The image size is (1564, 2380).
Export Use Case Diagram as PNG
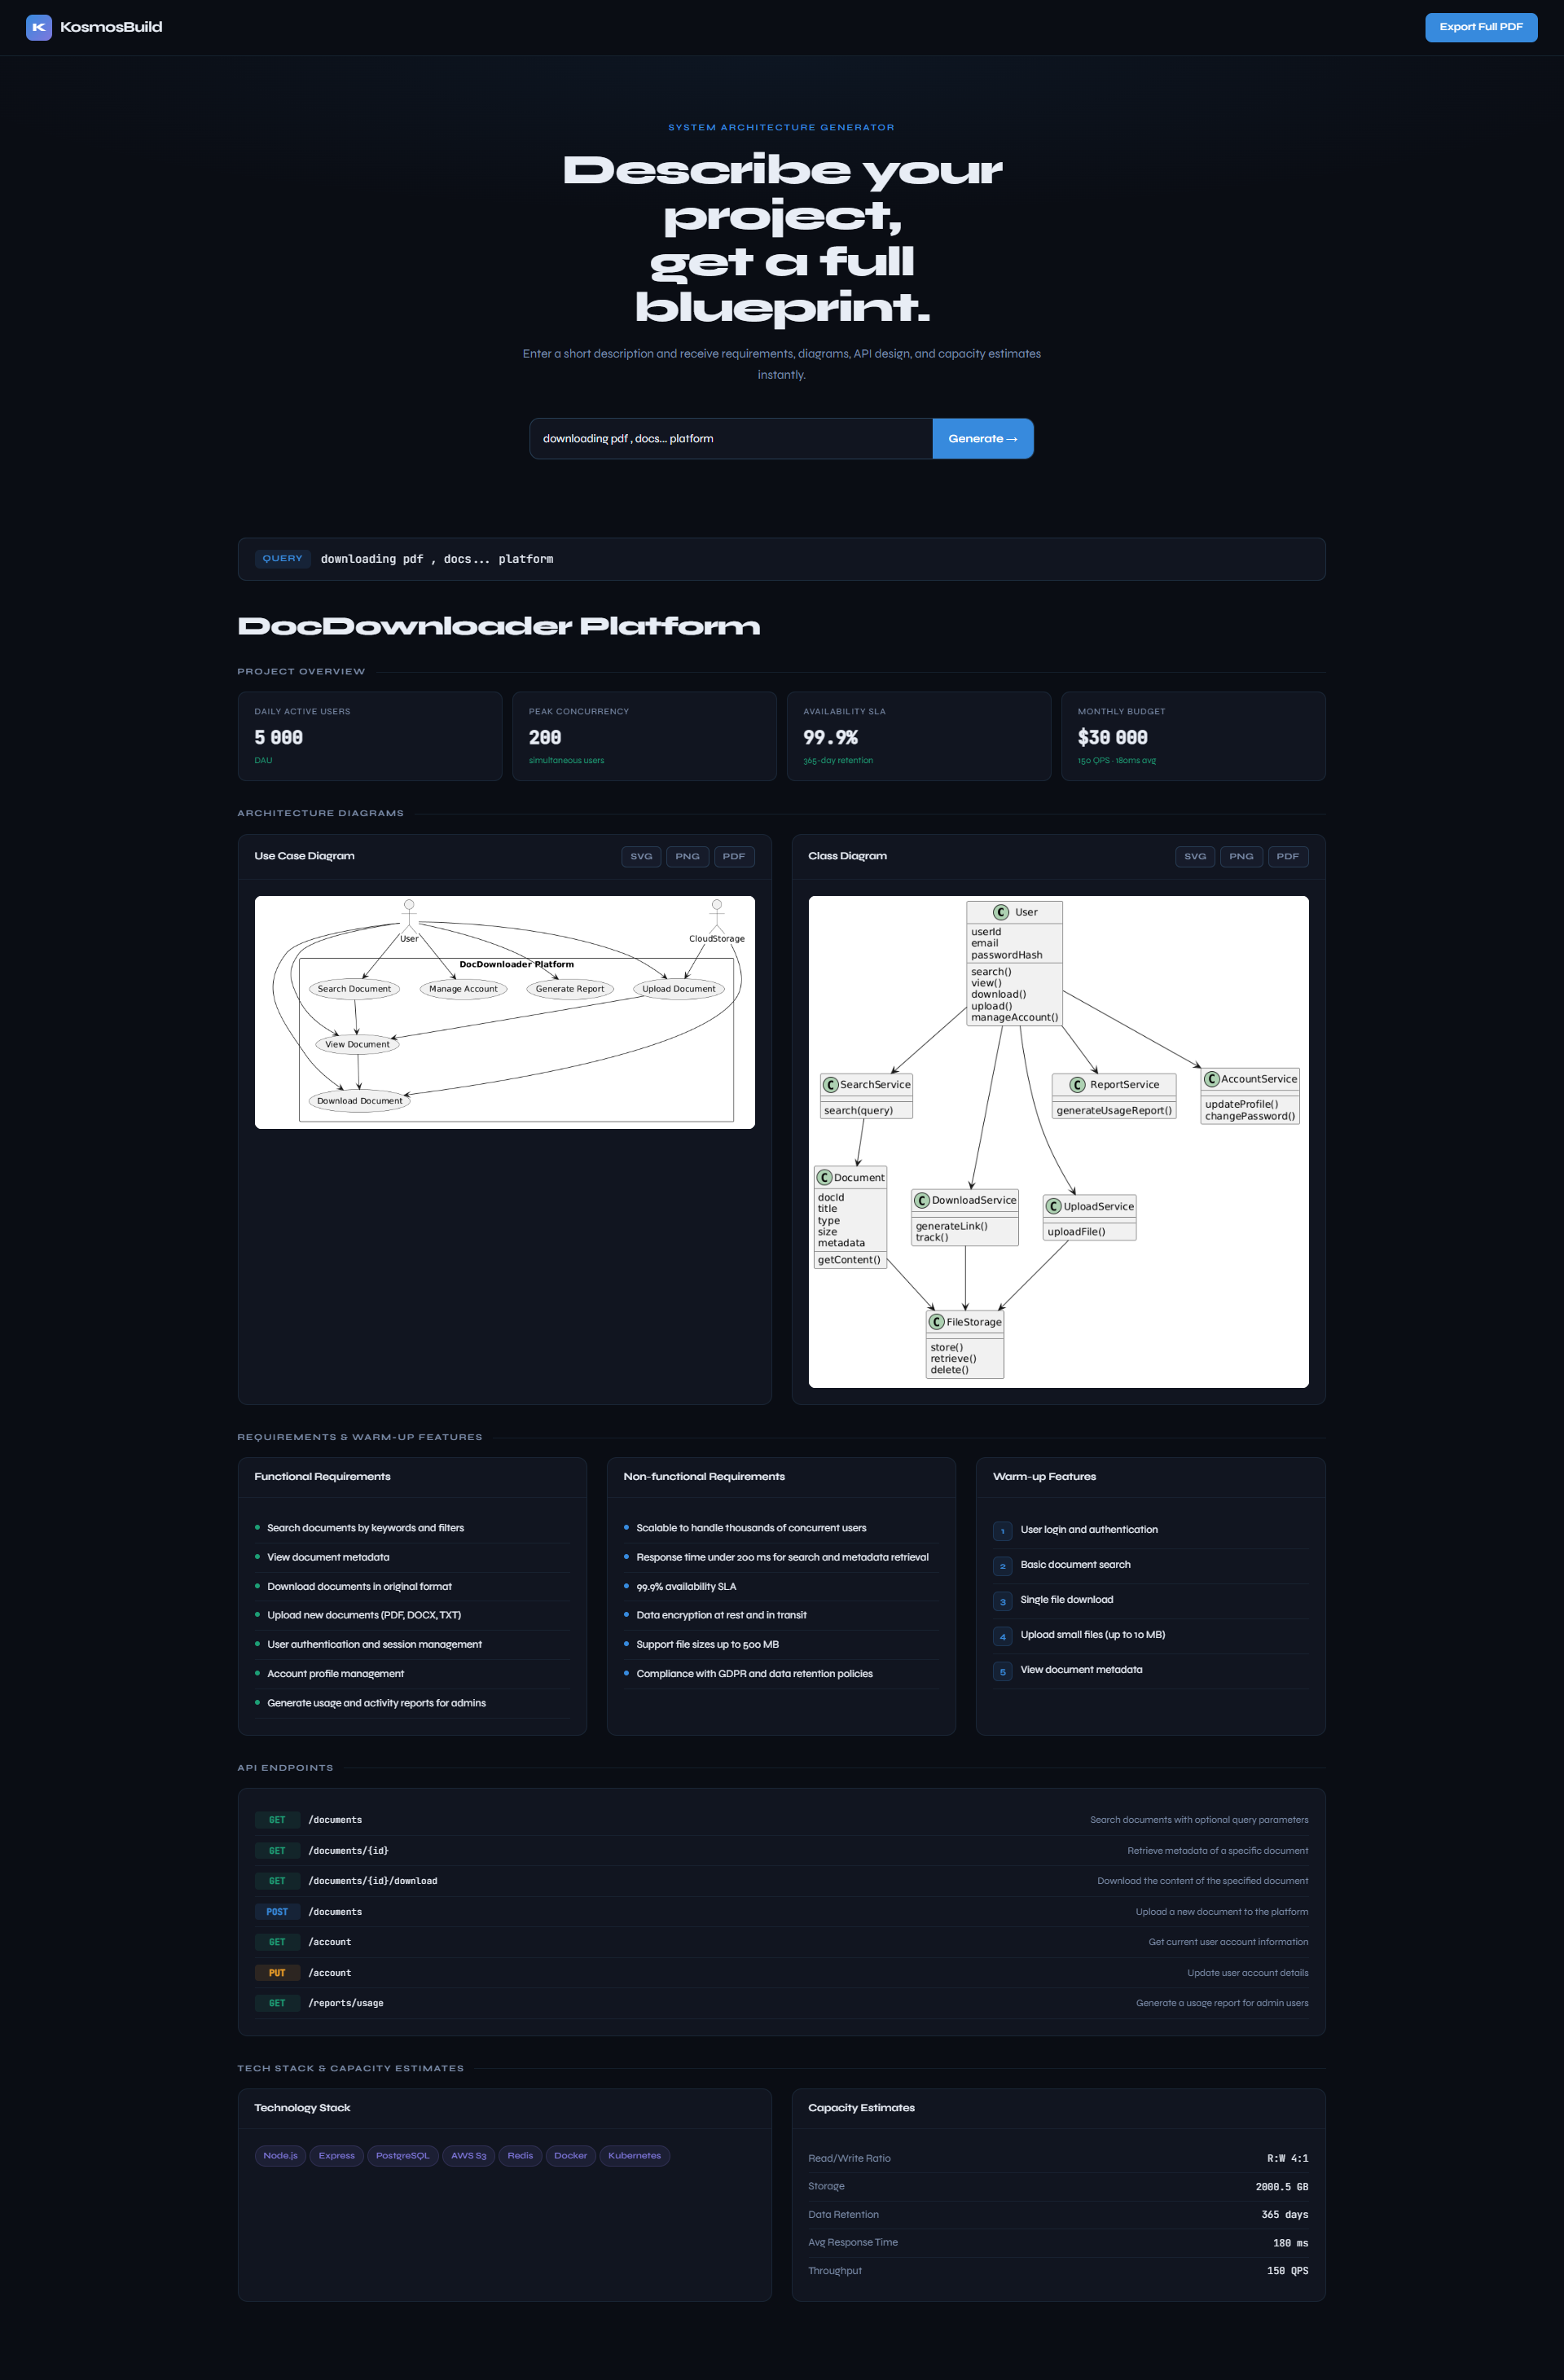click(687, 856)
